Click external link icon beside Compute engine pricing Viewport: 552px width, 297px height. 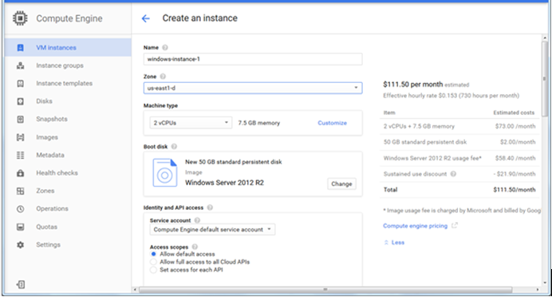click(455, 225)
